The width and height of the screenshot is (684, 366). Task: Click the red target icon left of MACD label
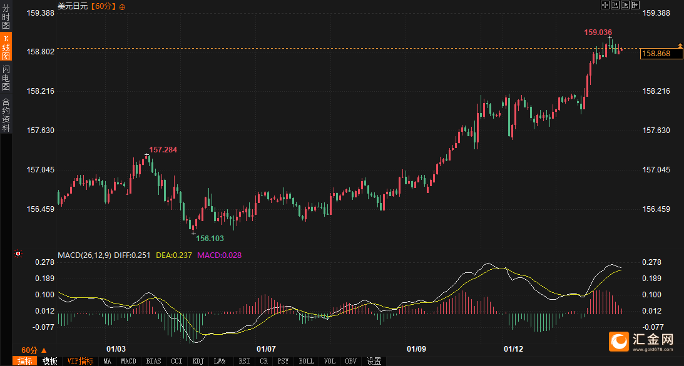[18, 254]
